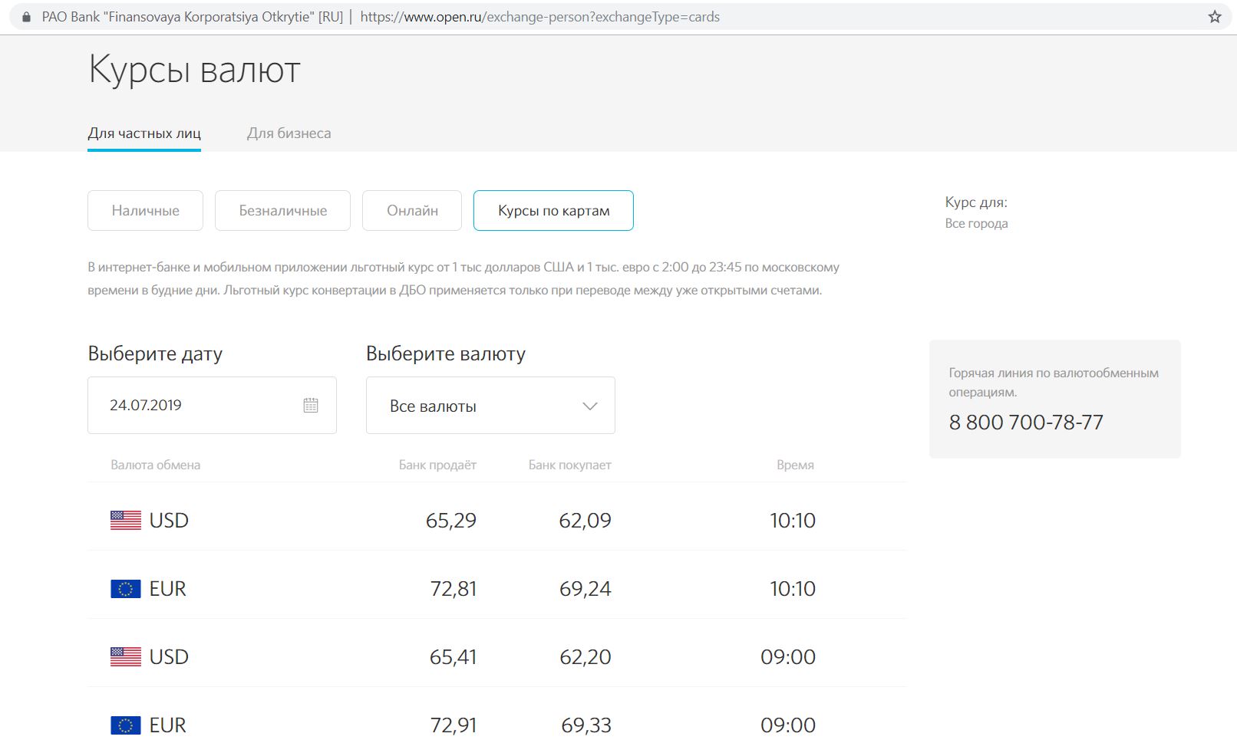Image resolution: width=1237 pixels, height=753 pixels.
Task: Click the 09:00 time in last EUR row
Action: [x=788, y=725]
